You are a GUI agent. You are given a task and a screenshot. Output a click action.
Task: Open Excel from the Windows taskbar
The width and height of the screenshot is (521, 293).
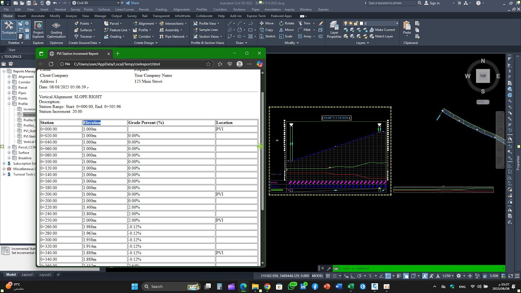[350, 286]
